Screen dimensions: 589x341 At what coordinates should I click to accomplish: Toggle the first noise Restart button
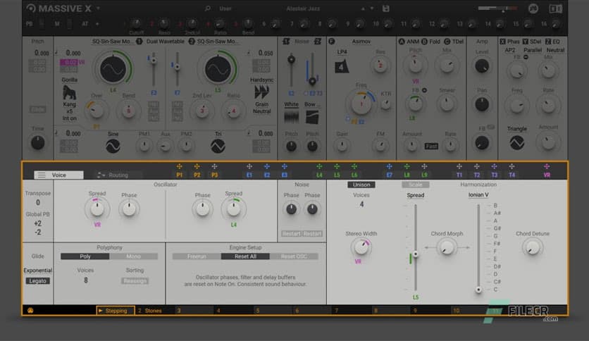click(291, 234)
